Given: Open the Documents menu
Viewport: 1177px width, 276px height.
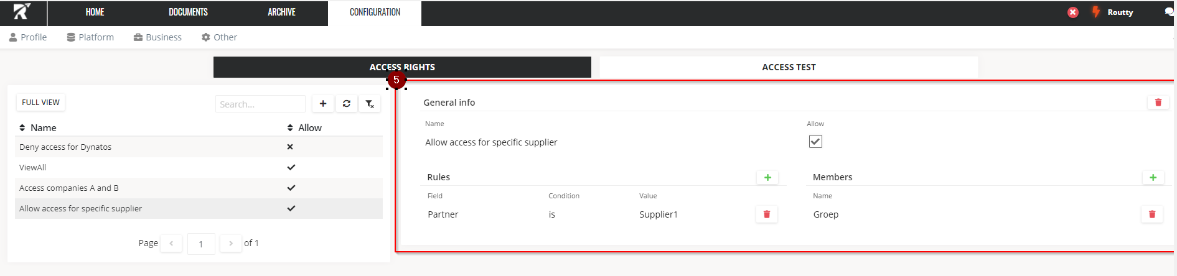Looking at the screenshot, I should click(x=188, y=12).
